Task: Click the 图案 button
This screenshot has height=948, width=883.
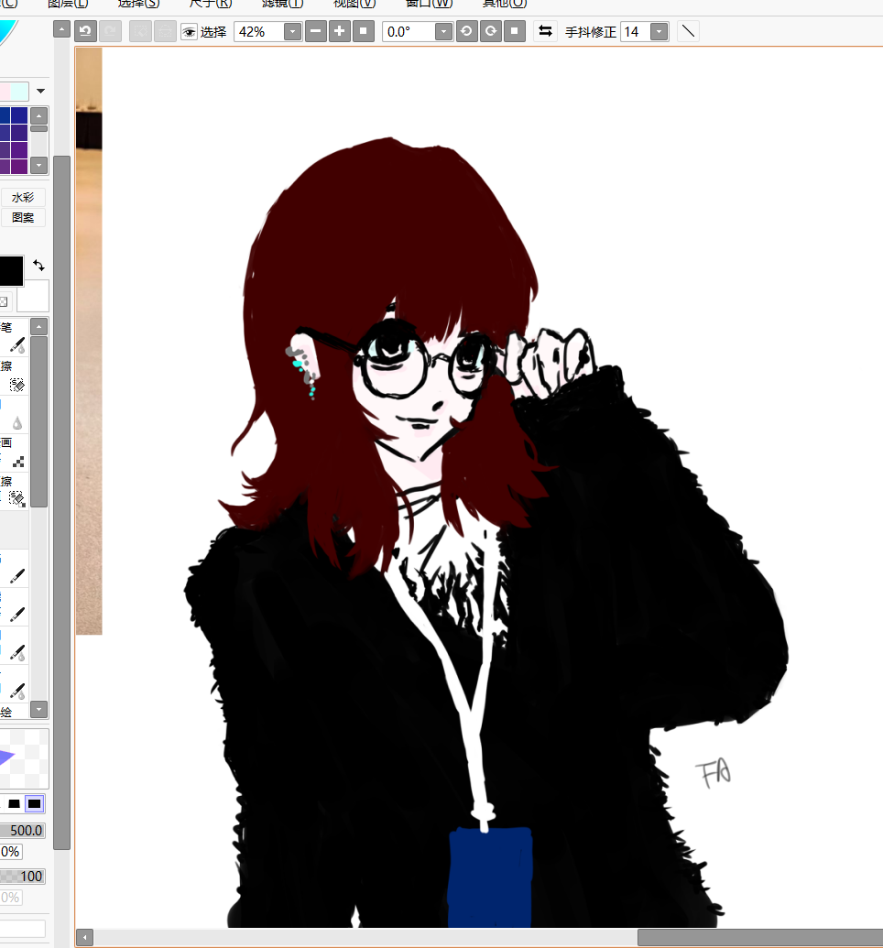Action: pyautogui.click(x=23, y=218)
